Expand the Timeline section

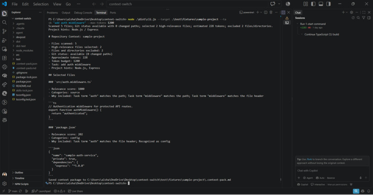coord(19,178)
